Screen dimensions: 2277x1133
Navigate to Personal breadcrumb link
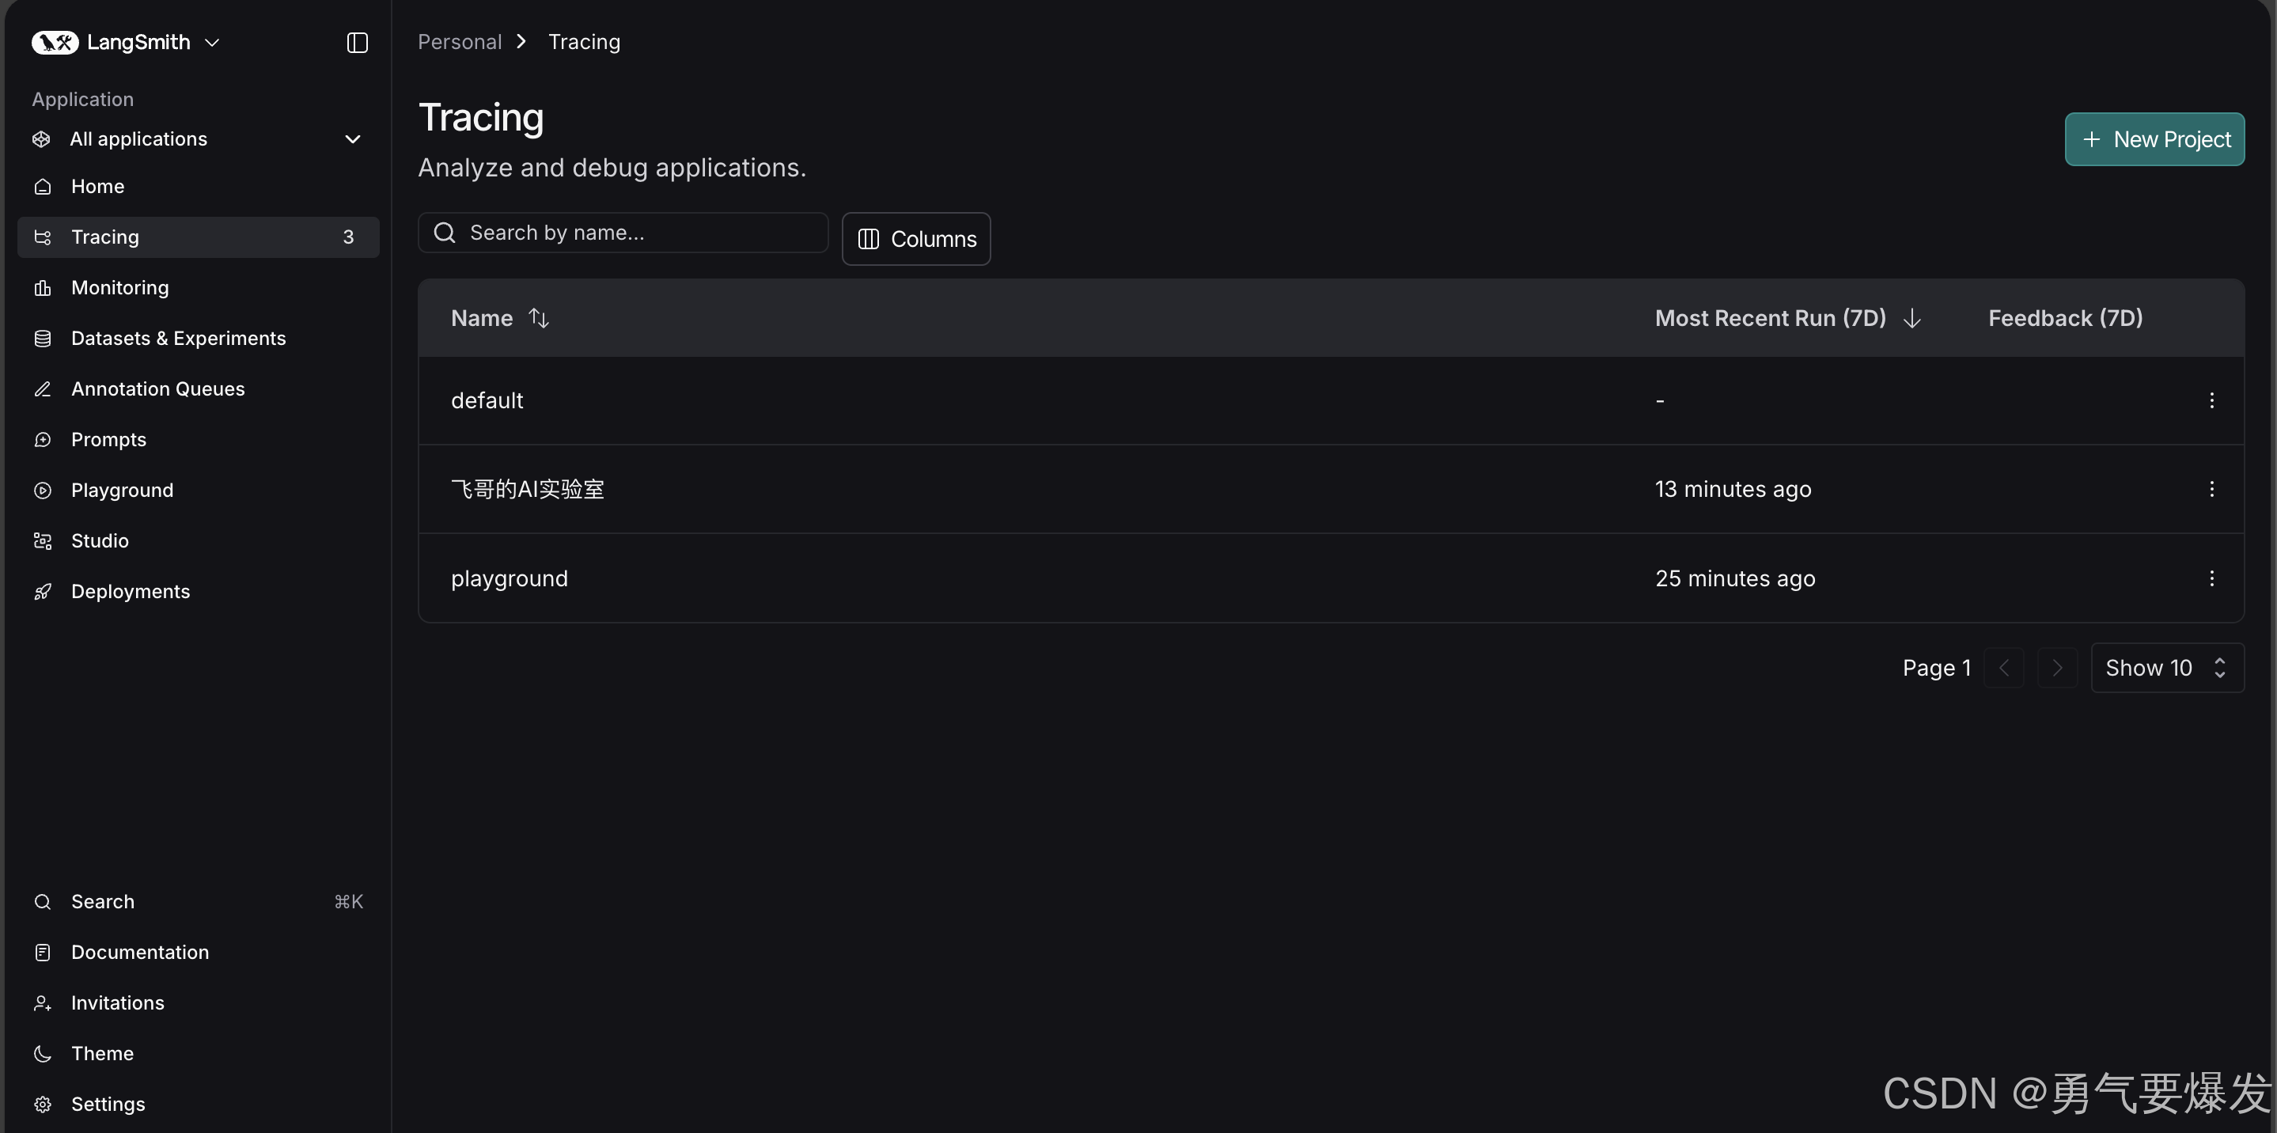[460, 41]
